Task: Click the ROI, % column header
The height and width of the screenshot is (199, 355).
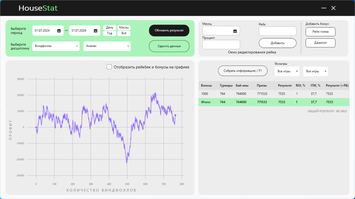Action: 300,86
